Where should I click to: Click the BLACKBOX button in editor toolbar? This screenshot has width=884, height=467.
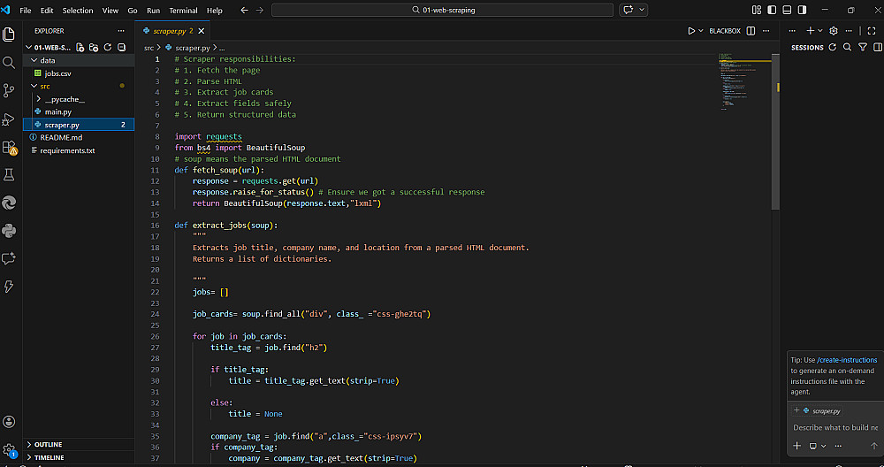tap(724, 31)
